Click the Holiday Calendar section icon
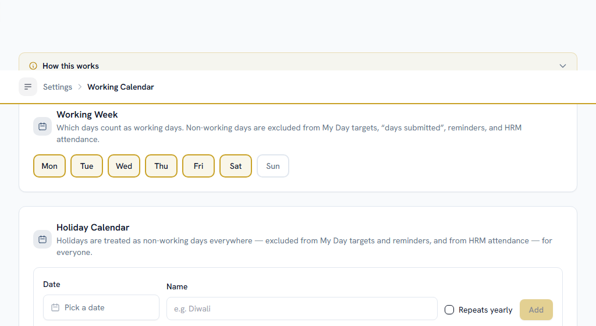596x326 pixels. coord(42,239)
